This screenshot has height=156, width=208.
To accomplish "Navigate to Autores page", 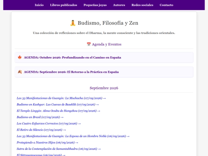I will [x=119, y=5].
